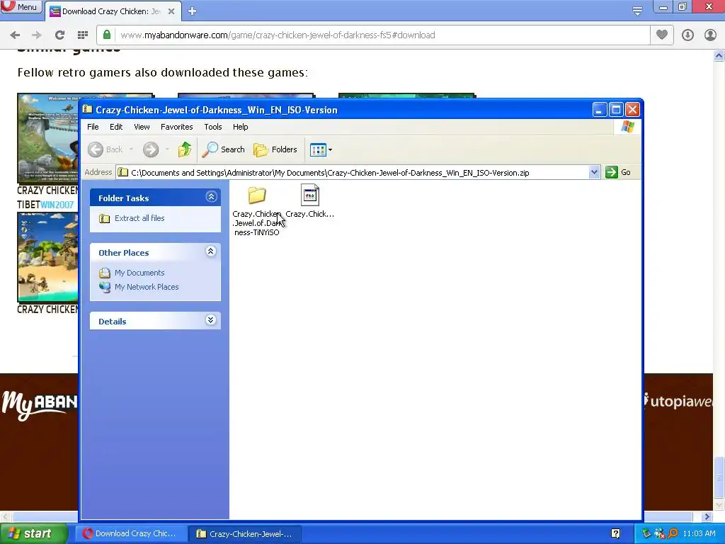Screen dimensions: 725x544
Task: Switch to Download Crazy Chic... taskbar button
Action: [x=131, y=533]
